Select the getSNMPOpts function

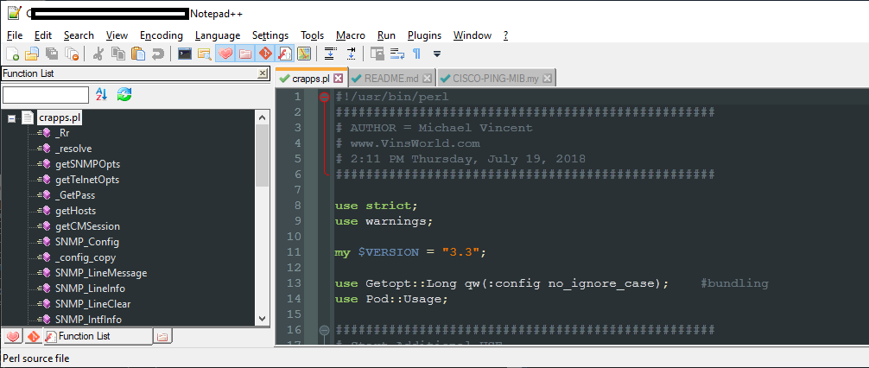point(87,164)
